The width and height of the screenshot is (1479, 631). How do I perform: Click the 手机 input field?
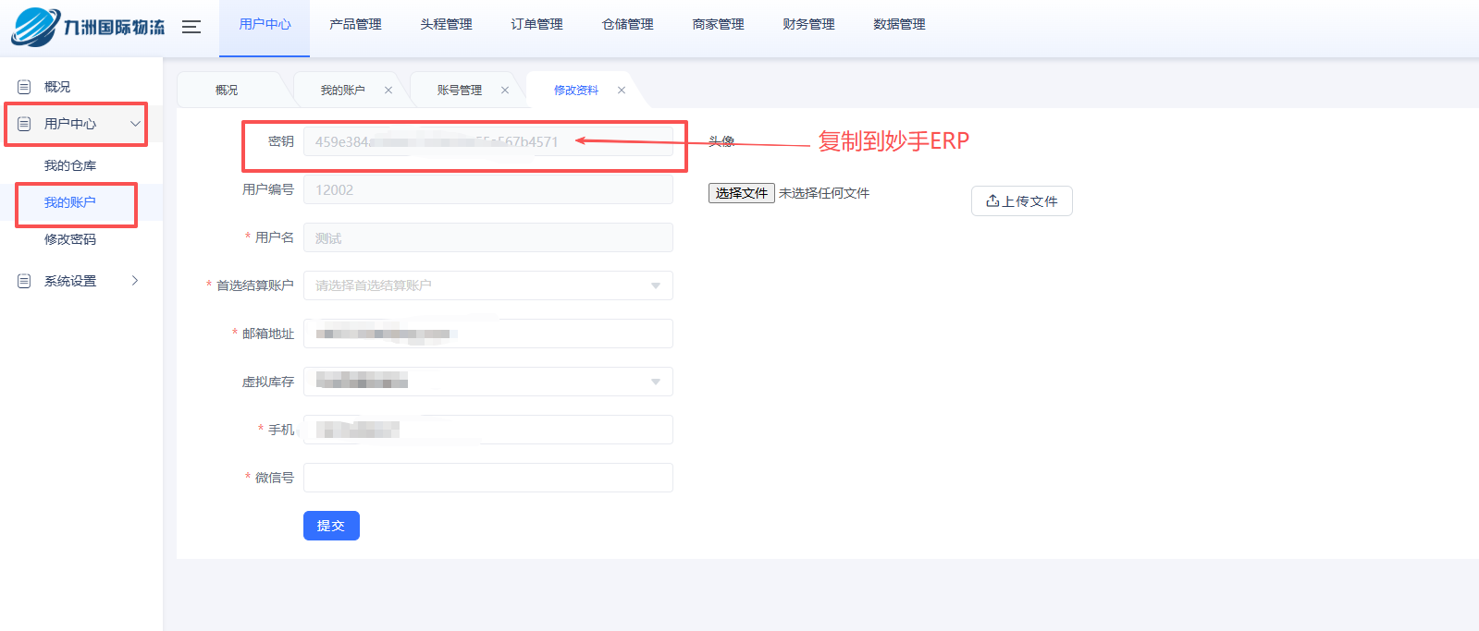(487, 430)
